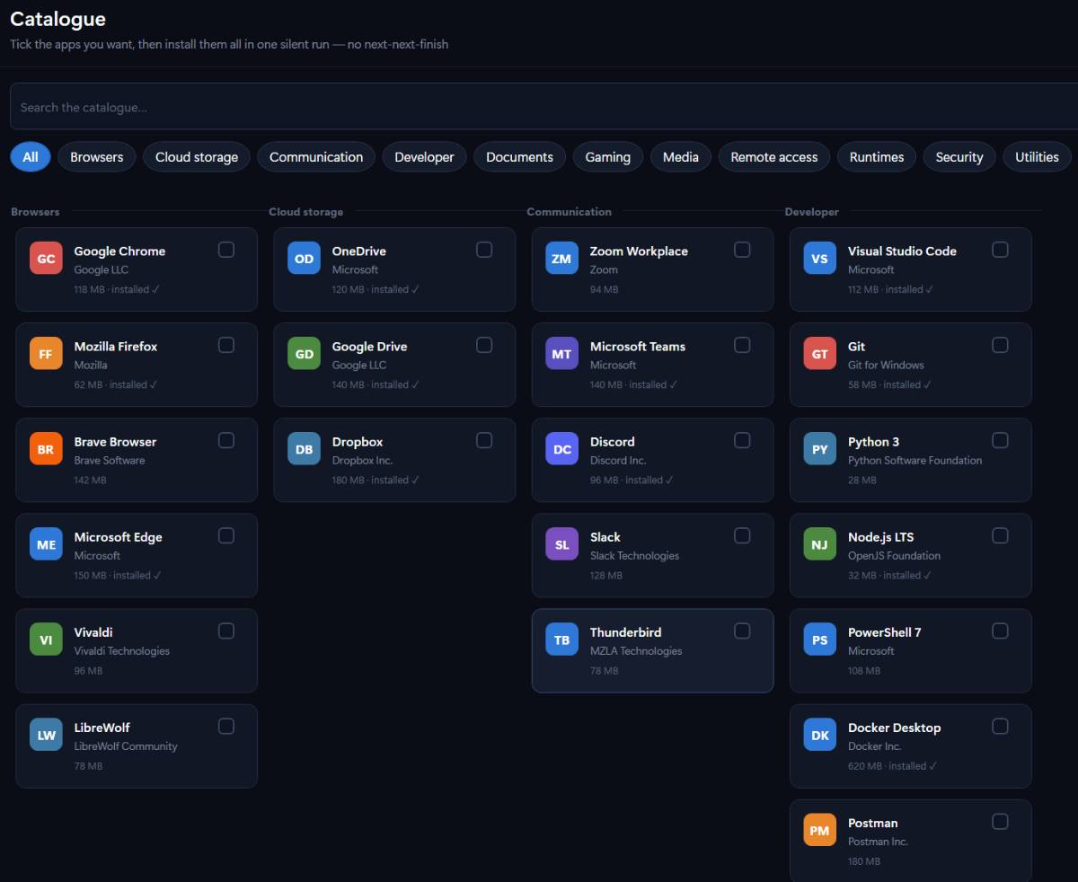Image resolution: width=1078 pixels, height=882 pixels.
Task: Select the All category filter
Action: click(x=31, y=156)
